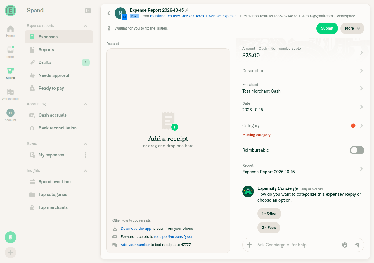Image resolution: width=374 pixels, height=263 pixels.
Task: Open the Expenses menu item
Action: click(x=59, y=37)
